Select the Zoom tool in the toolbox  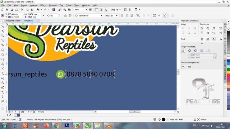click(x=3, y=35)
